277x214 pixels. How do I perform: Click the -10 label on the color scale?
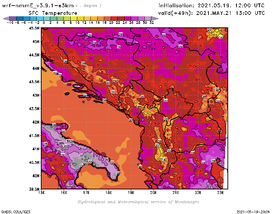[10, 23]
